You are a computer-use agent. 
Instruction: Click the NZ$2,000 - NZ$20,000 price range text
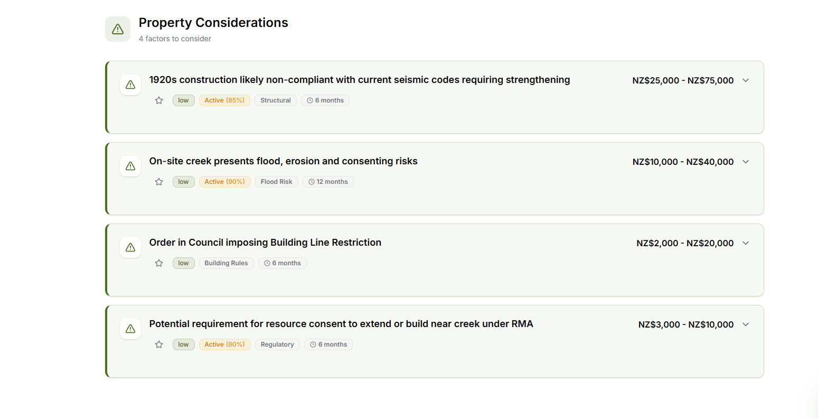684,243
